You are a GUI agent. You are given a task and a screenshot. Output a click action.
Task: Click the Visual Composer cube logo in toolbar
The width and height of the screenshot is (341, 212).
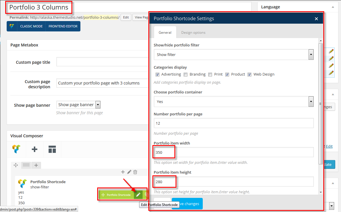[x=16, y=149]
